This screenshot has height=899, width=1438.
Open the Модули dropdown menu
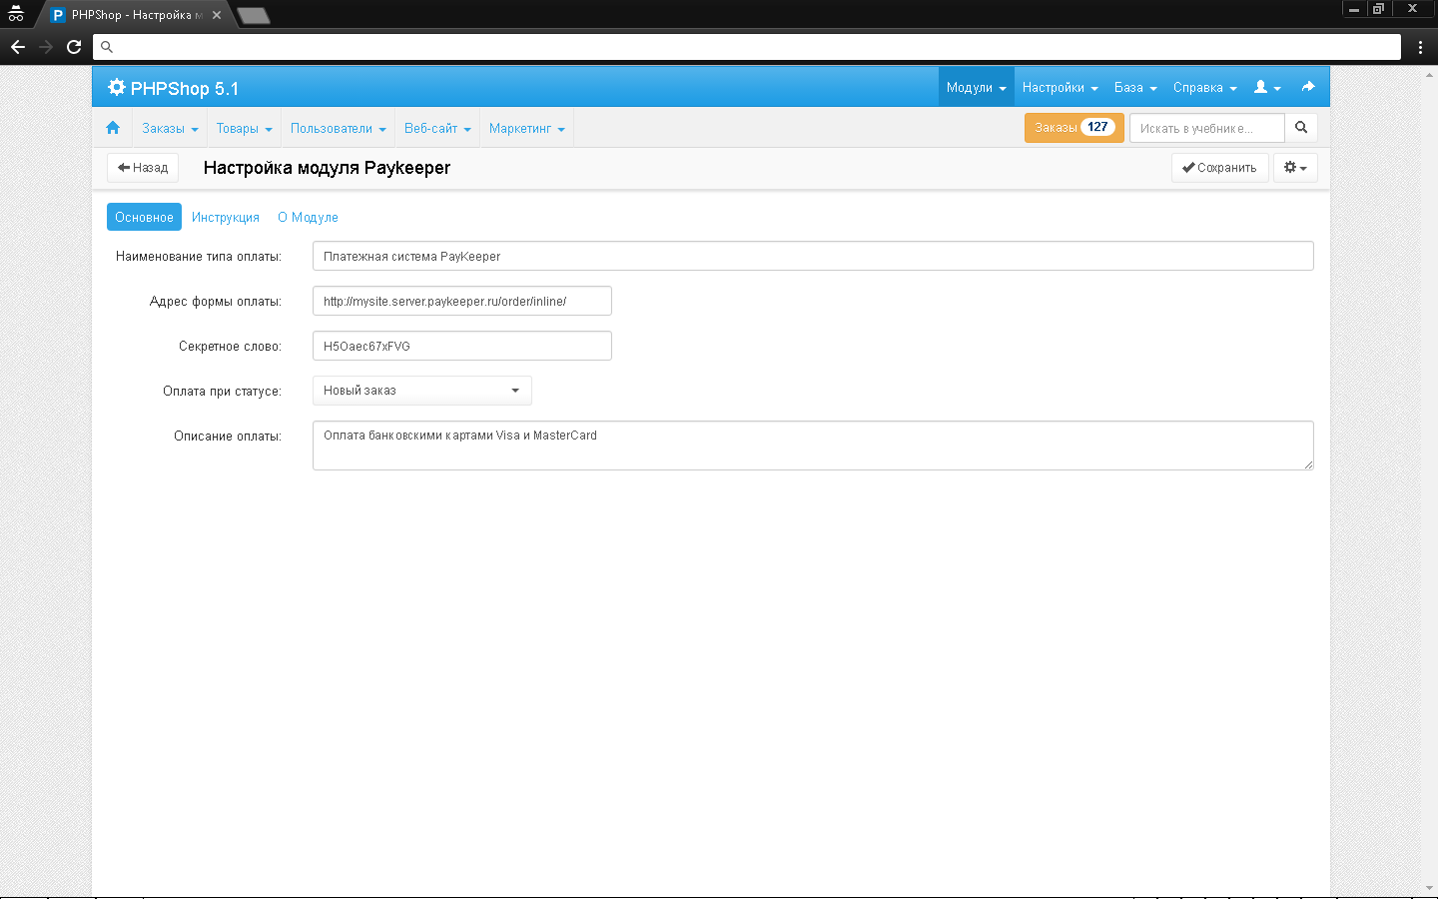tap(976, 88)
